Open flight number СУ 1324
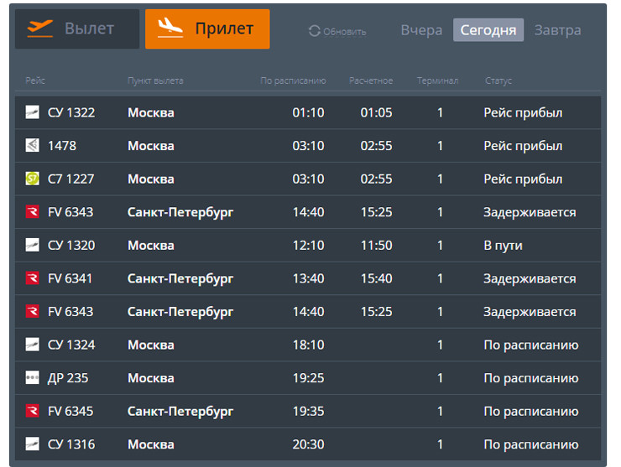The image size is (621, 467). click(x=71, y=345)
